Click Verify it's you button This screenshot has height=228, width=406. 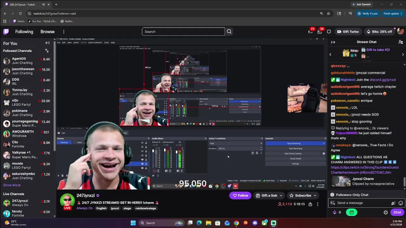[x=368, y=14]
